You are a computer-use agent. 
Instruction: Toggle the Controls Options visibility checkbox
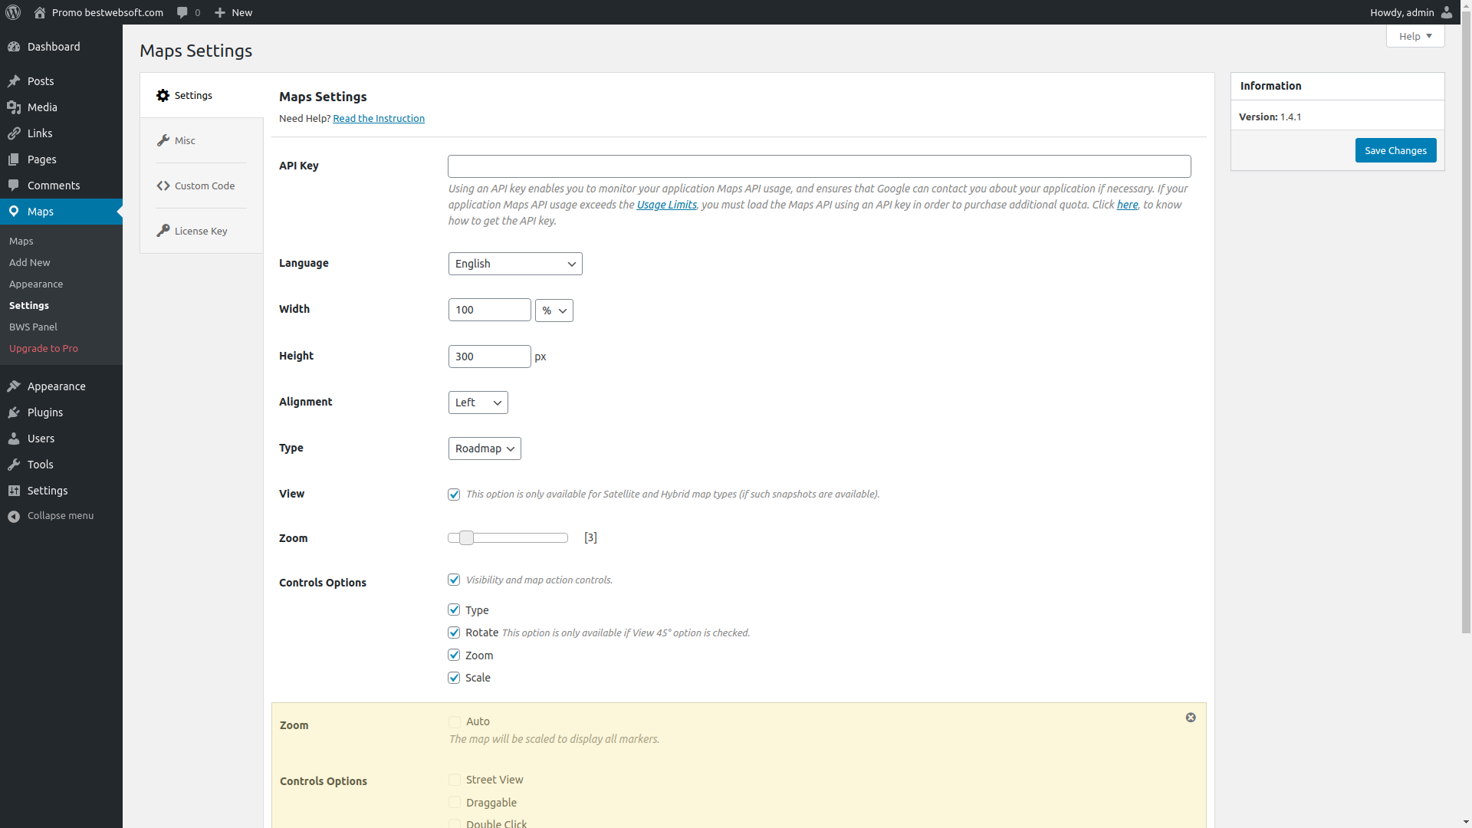pos(454,580)
